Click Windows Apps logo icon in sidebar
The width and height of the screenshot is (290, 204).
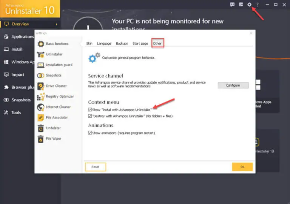pyautogui.click(x=6, y=62)
